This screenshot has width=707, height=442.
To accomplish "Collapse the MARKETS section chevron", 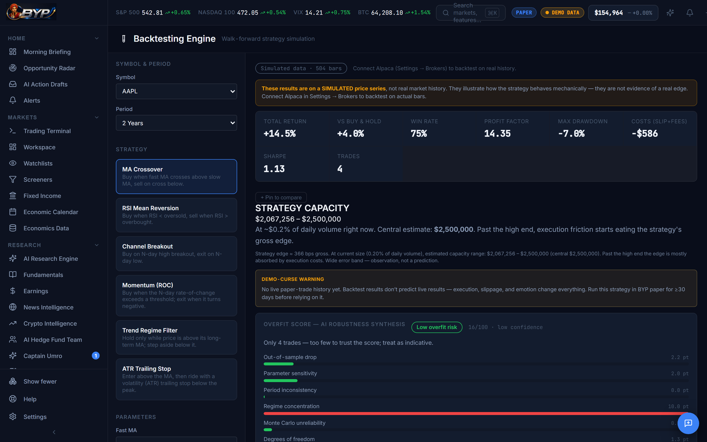I will click(x=97, y=118).
